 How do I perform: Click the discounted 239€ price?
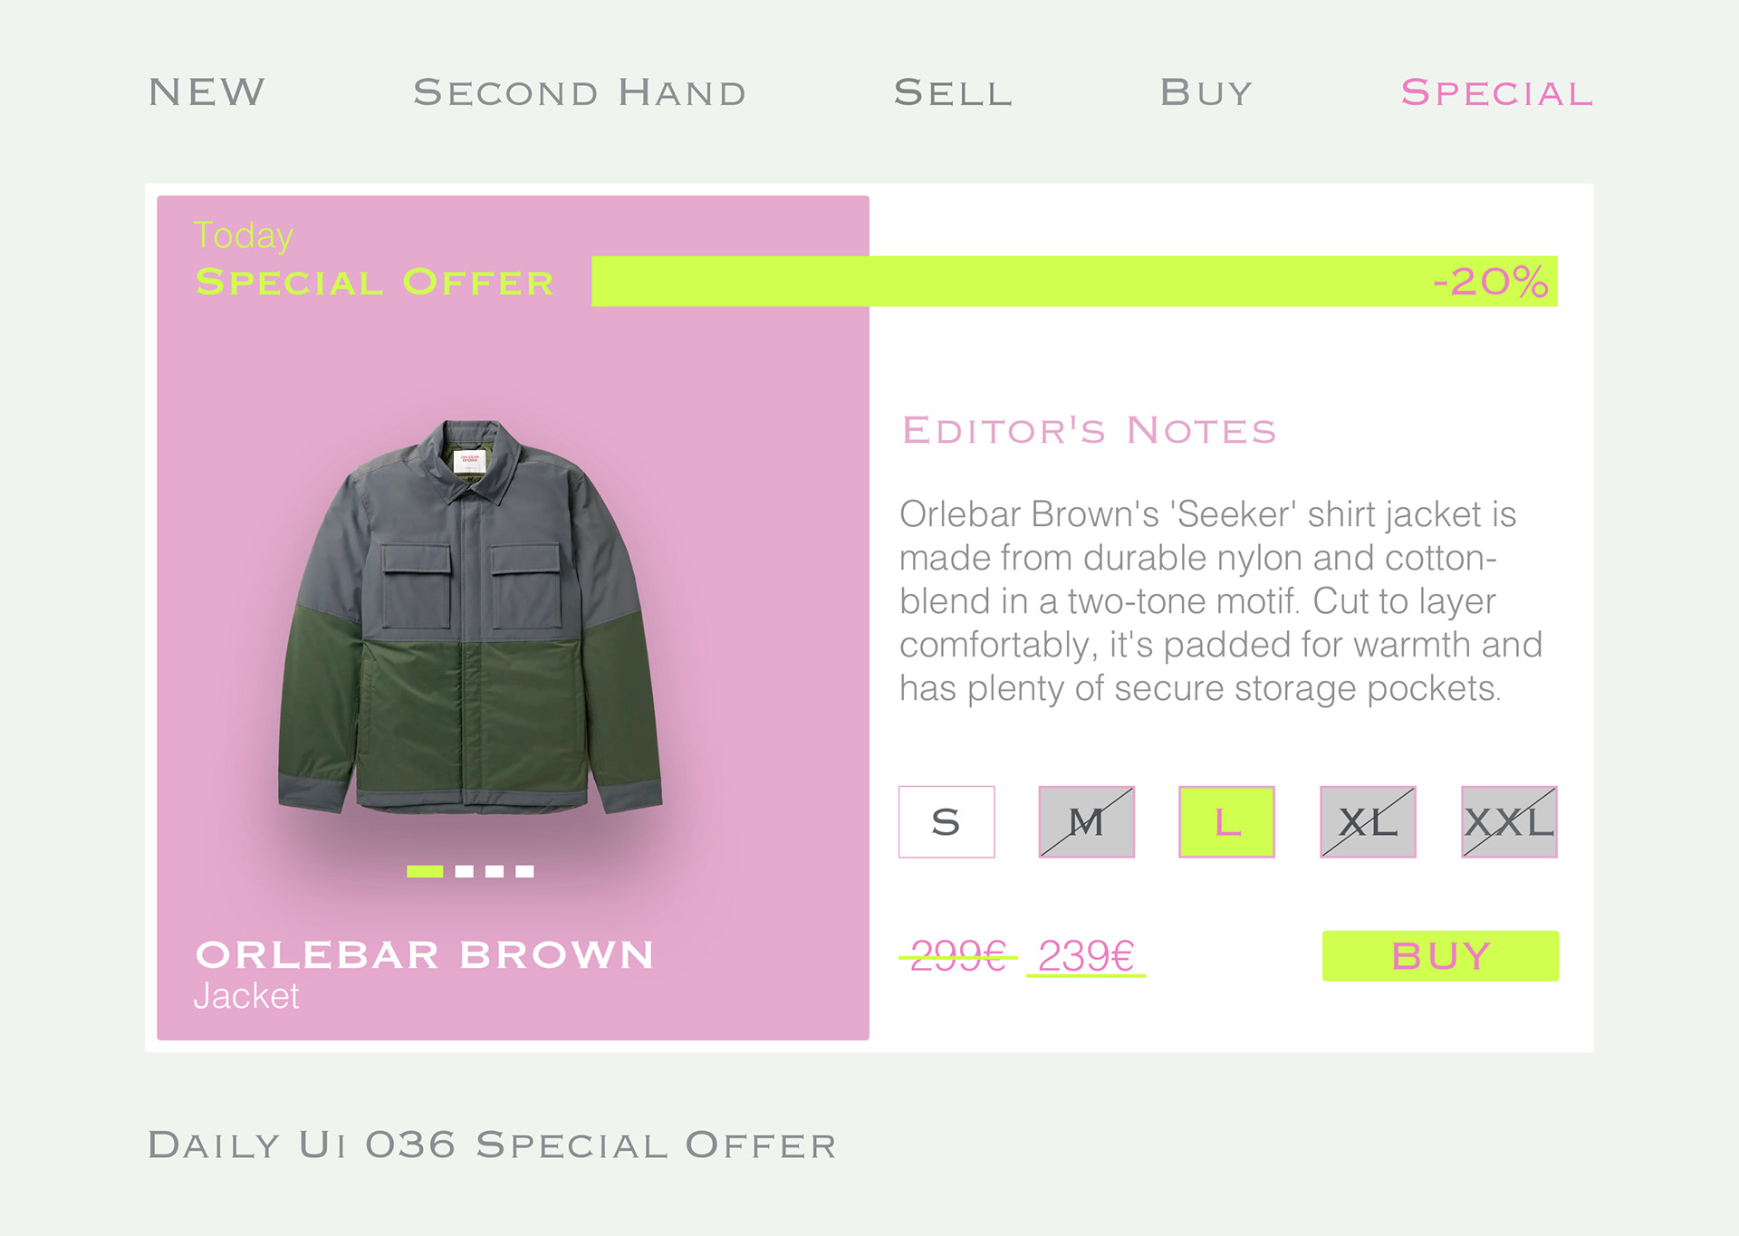(1086, 956)
